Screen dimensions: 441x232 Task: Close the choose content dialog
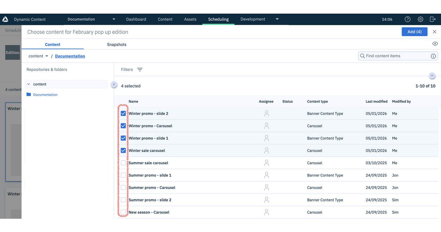tap(434, 32)
